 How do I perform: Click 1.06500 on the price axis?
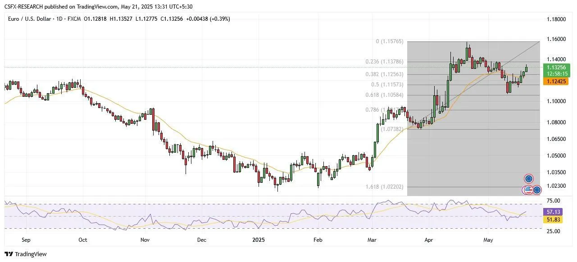(556, 139)
